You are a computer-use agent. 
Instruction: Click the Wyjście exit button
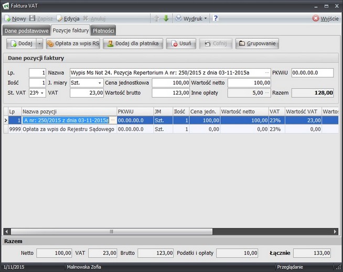click(325, 18)
